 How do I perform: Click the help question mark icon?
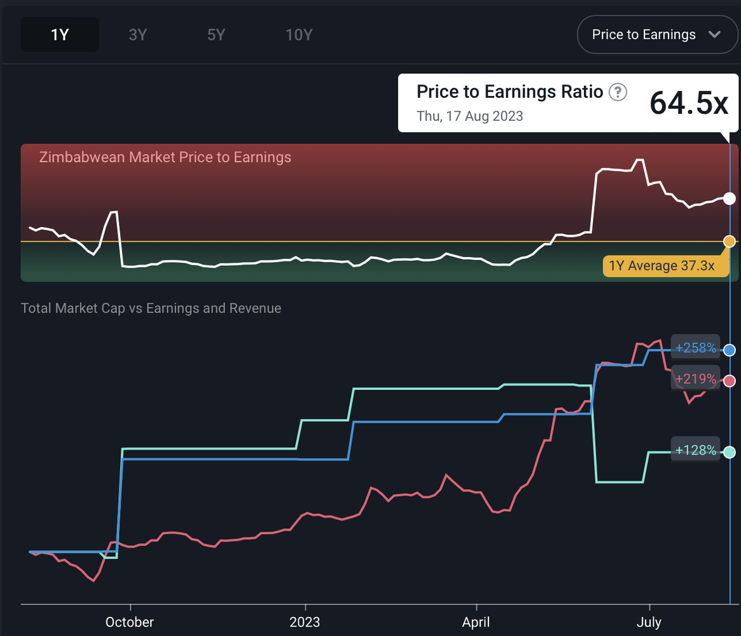click(618, 92)
